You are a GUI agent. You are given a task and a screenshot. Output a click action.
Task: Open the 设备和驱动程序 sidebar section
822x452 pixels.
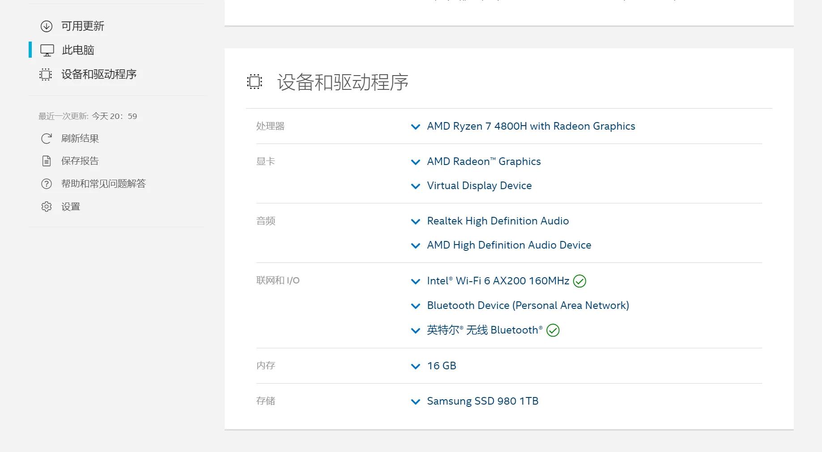pyautogui.click(x=99, y=74)
